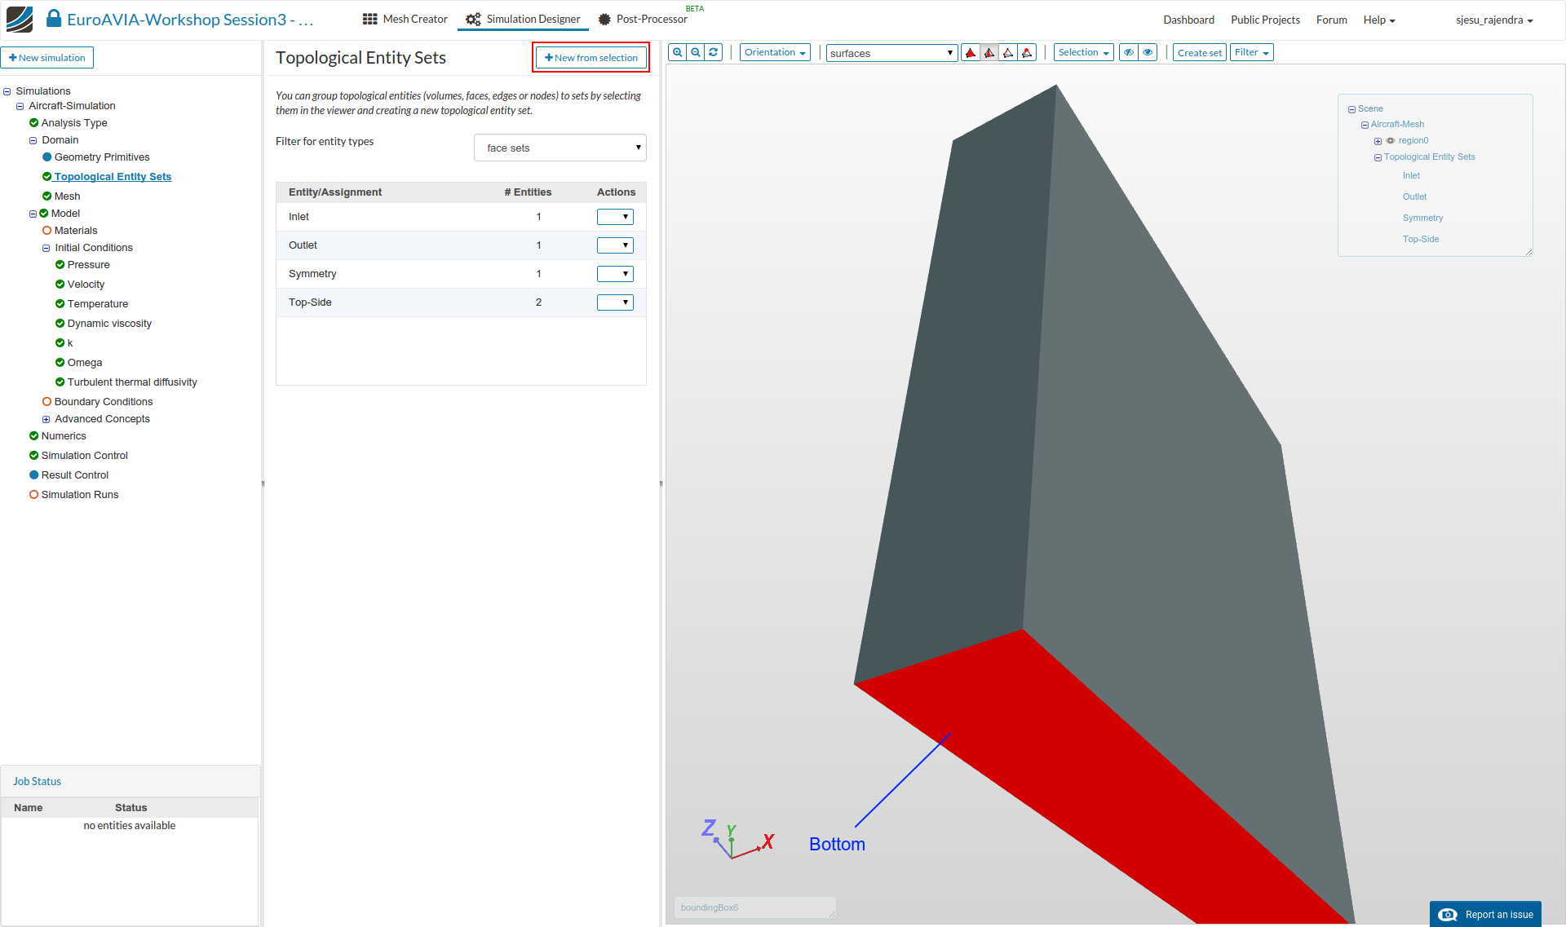The height and width of the screenshot is (927, 1566).
Task: Select the face selection mode icon
Action: pos(989,53)
